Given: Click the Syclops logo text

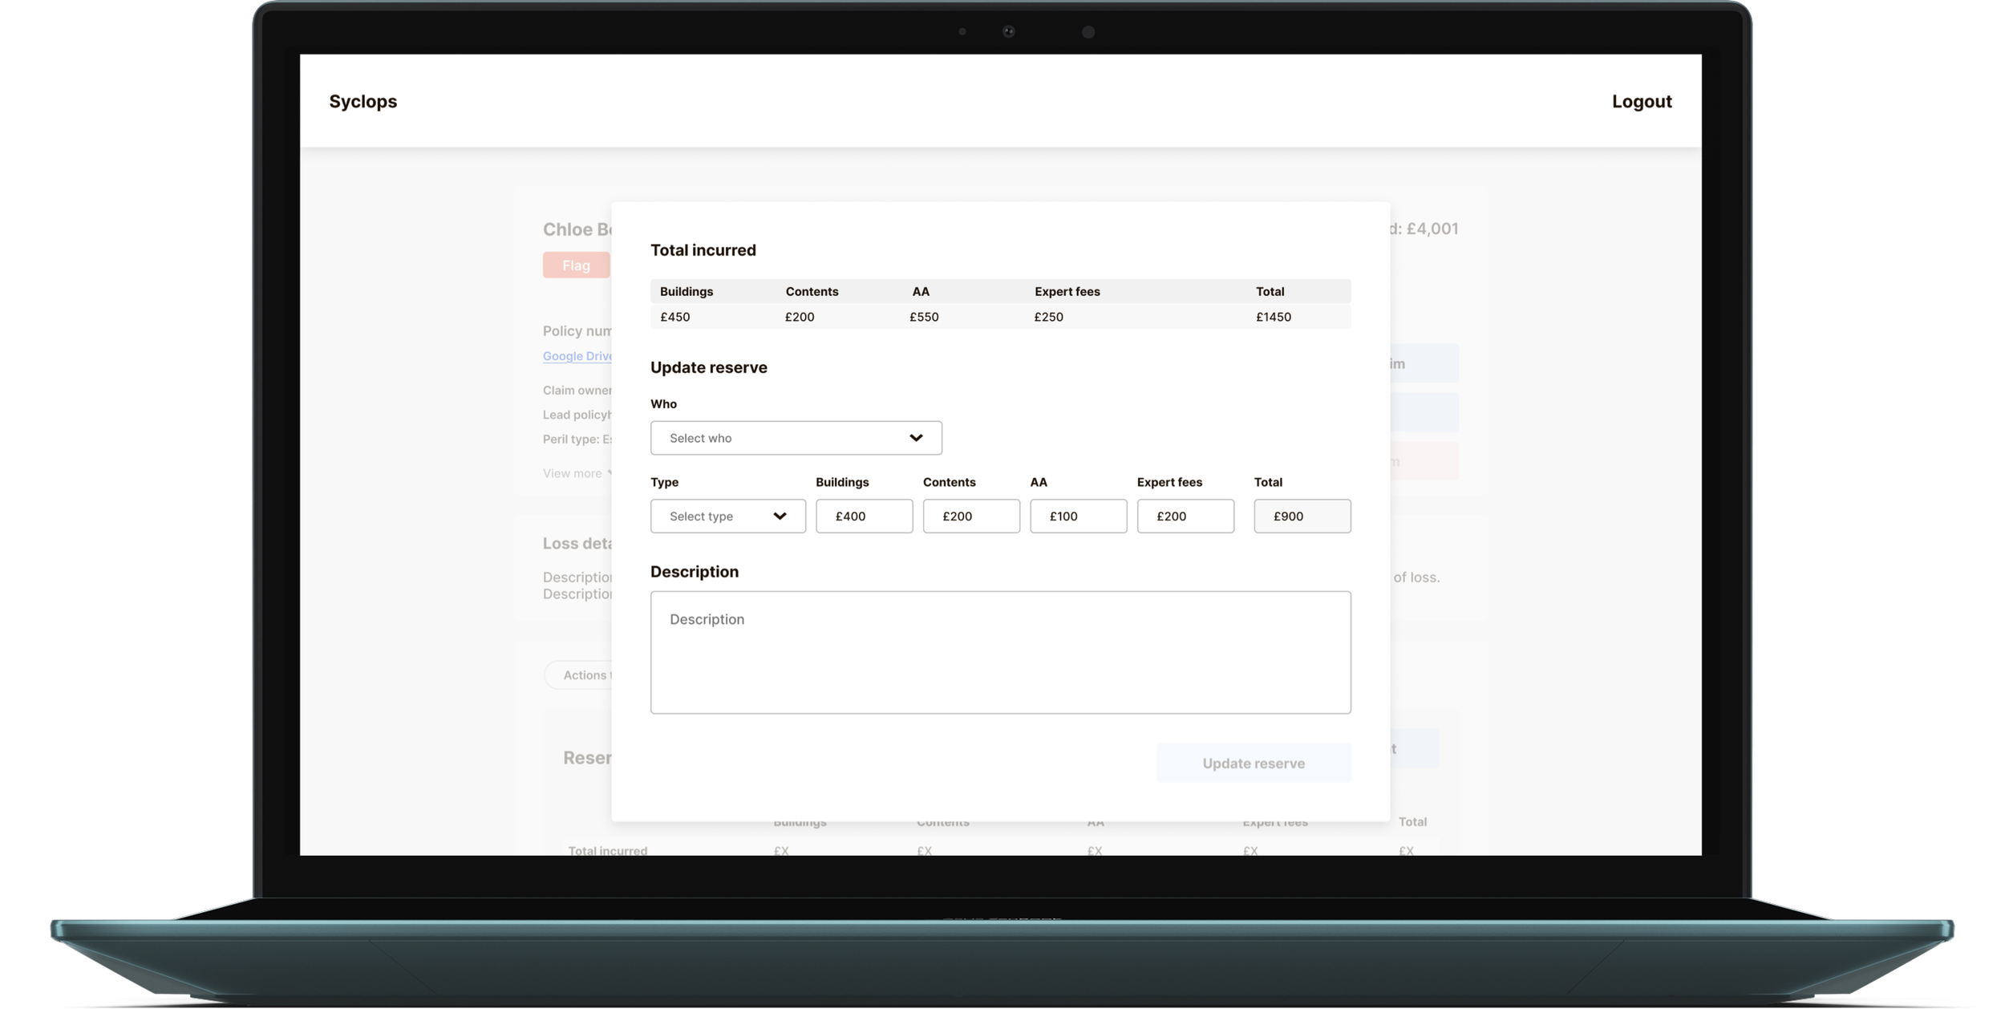Looking at the screenshot, I should 363,102.
